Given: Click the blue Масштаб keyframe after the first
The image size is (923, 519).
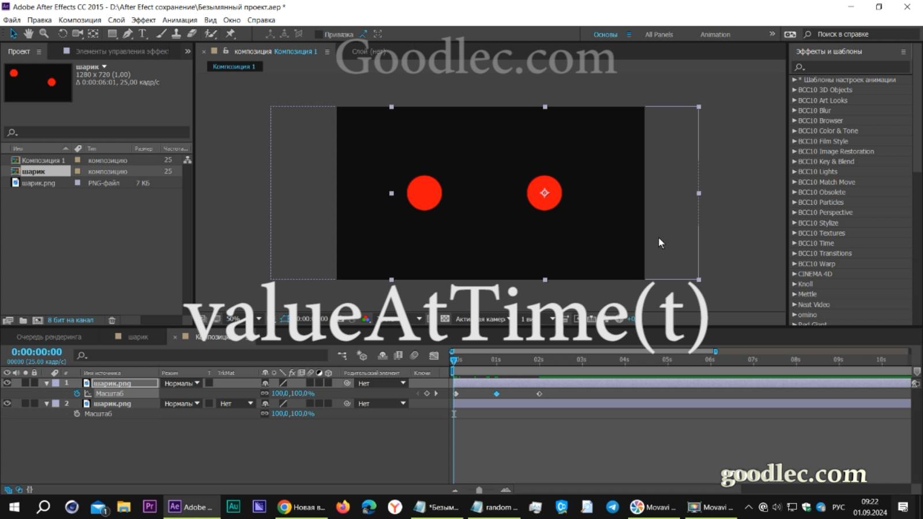Looking at the screenshot, I should (x=497, y=394).
